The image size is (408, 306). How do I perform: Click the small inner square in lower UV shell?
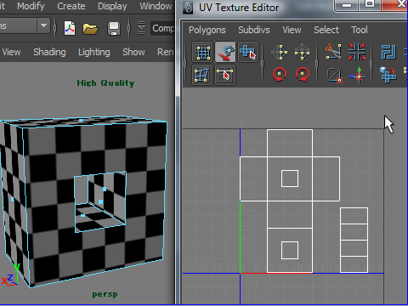click(x=290, y=250)
